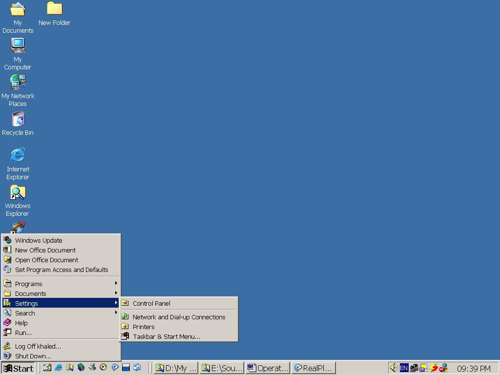This screenshot has height=375, width=500.
Task: Click the stacked books Quick Launch icon
Action: (81, 368)
